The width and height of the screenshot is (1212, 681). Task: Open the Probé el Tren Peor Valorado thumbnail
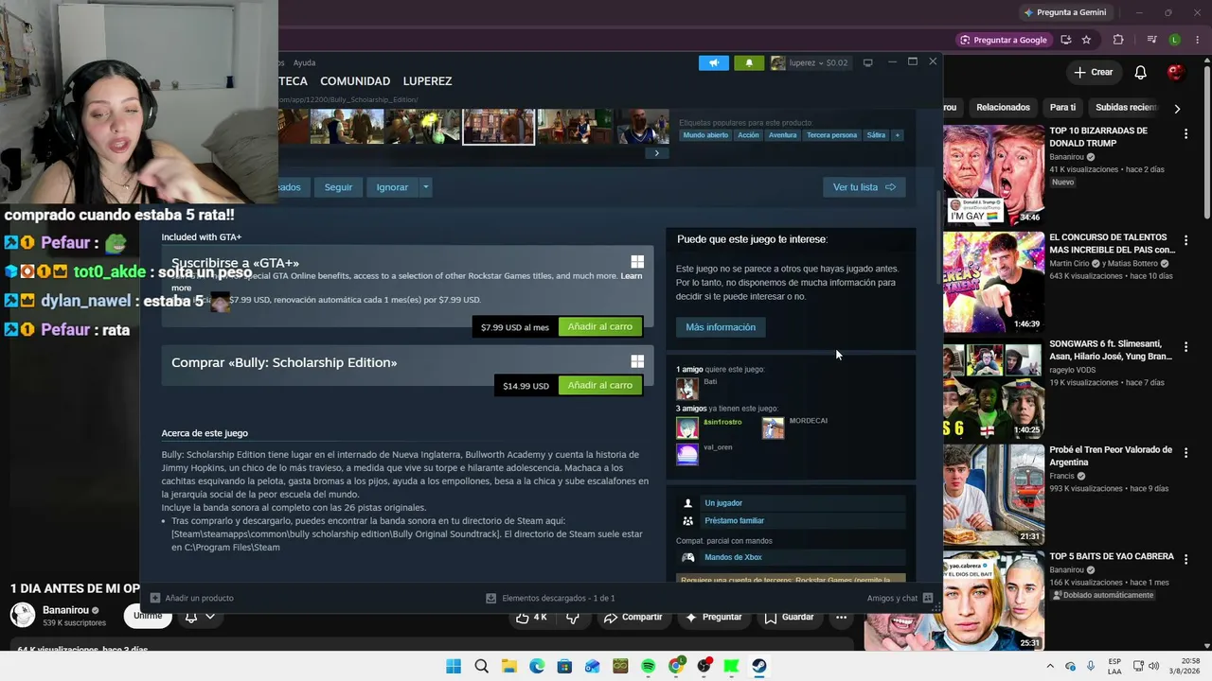[x=993, y=494]
